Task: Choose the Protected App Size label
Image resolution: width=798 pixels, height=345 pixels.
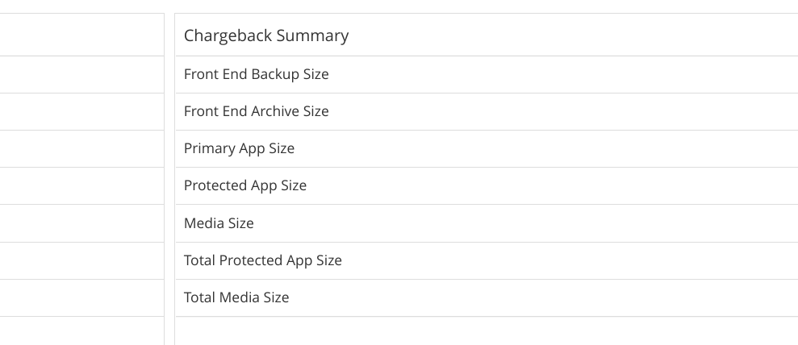Action: pos(244,185)
